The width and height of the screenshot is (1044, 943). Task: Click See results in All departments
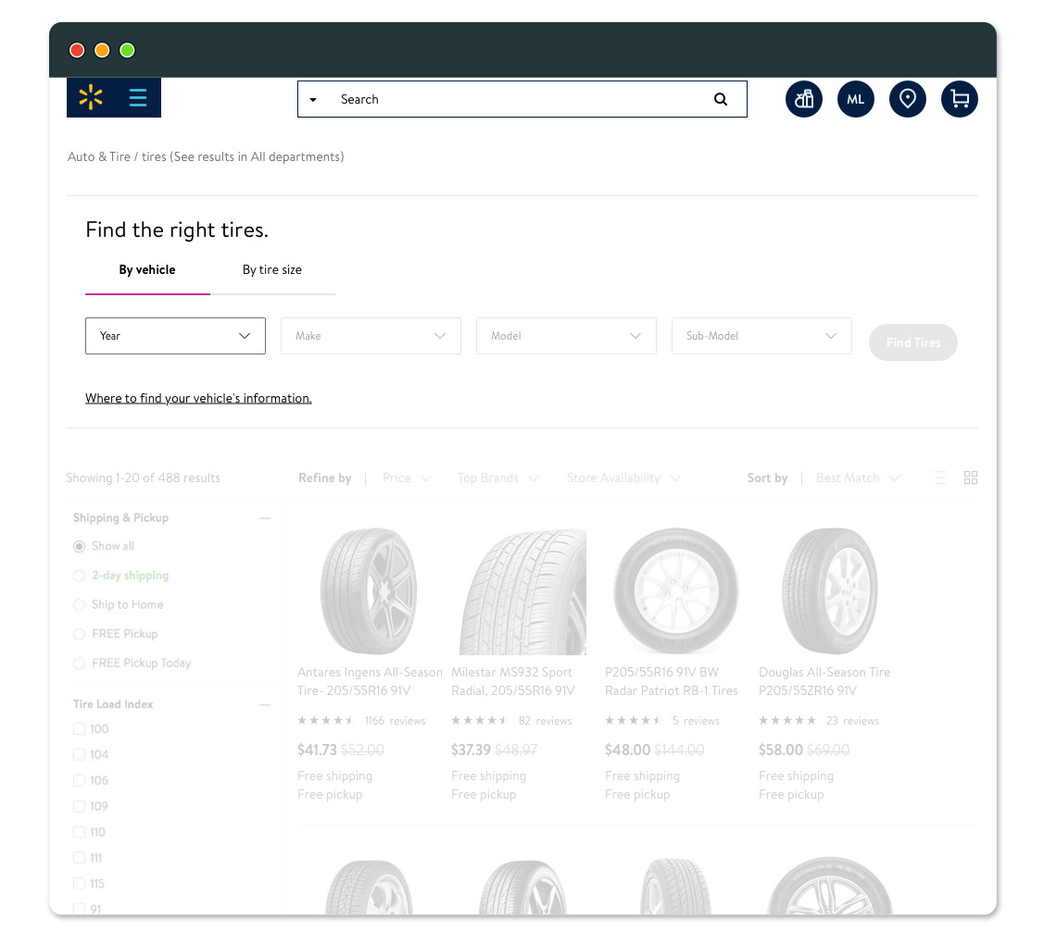tap(257, 157)
